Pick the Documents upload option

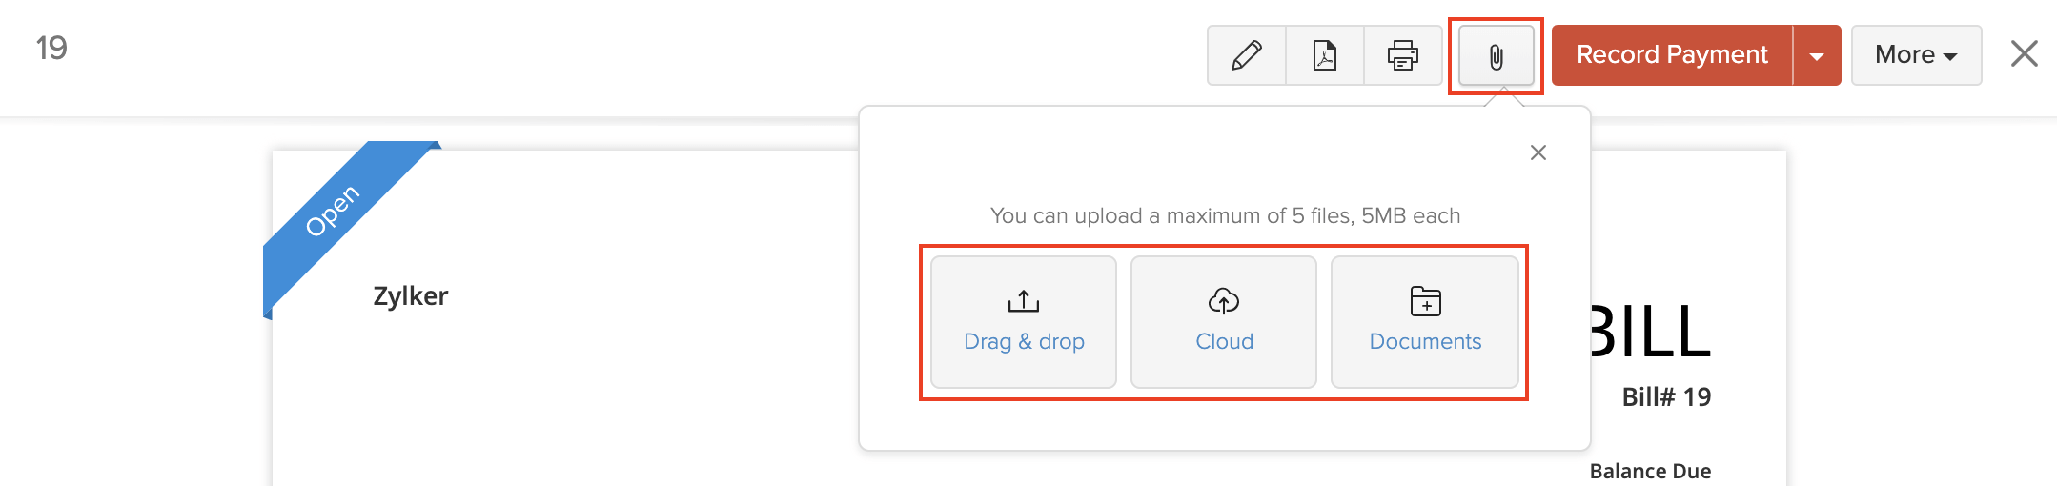tap(1425, 322)
